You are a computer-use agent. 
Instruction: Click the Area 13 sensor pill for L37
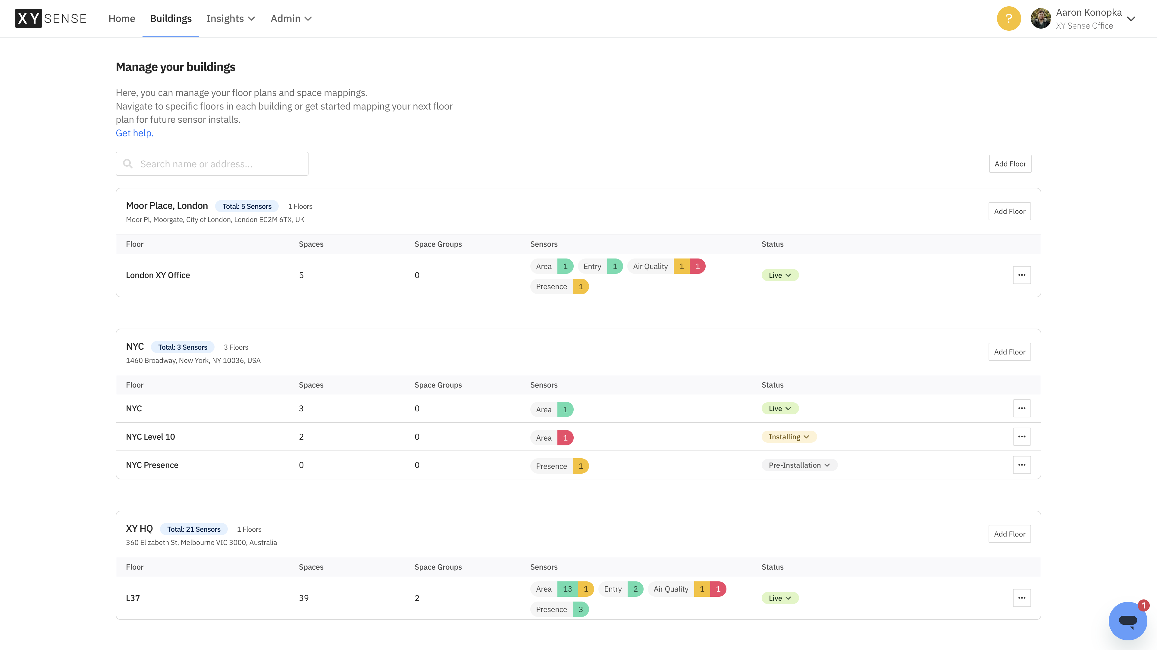[562, 589]
